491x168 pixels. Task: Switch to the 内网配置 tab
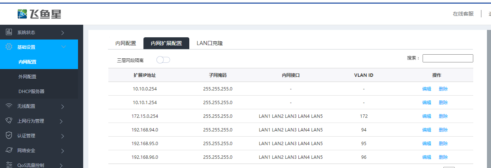pyautogui.click(x=126, y=43)
